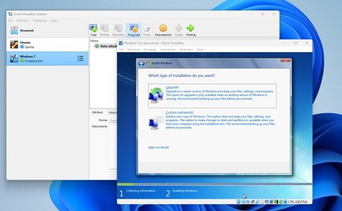Open Macchina menu in the Windows 7 VM window
342x211 pixels.
pyautogui.click(x=133, y=49)
